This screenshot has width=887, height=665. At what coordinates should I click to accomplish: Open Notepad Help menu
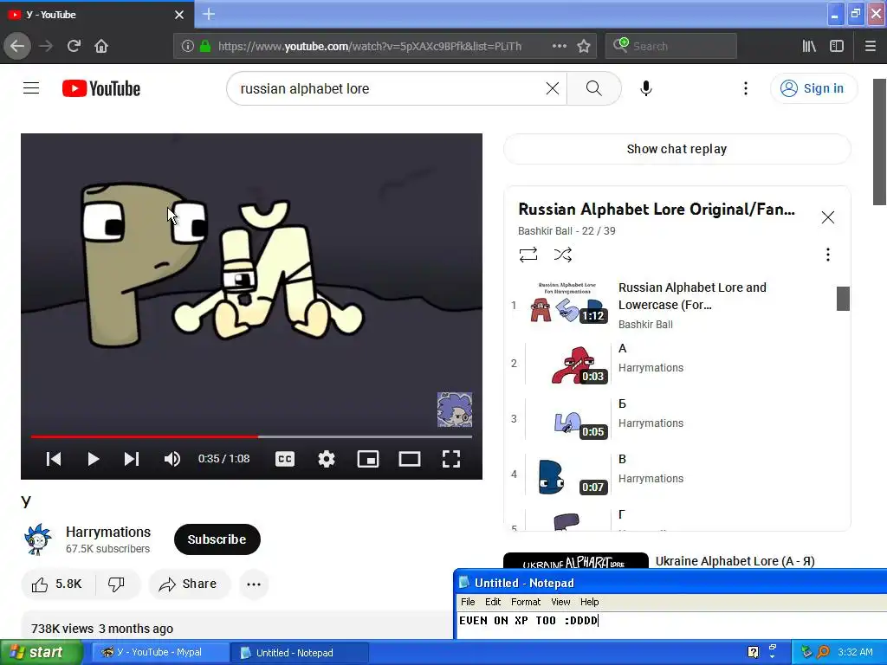point(589,602)
